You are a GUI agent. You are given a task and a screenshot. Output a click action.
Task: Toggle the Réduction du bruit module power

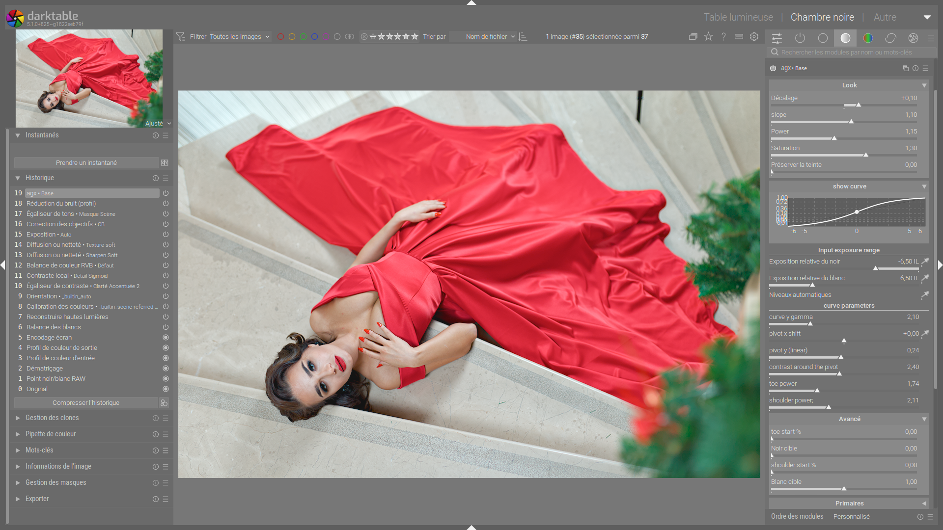166,204
